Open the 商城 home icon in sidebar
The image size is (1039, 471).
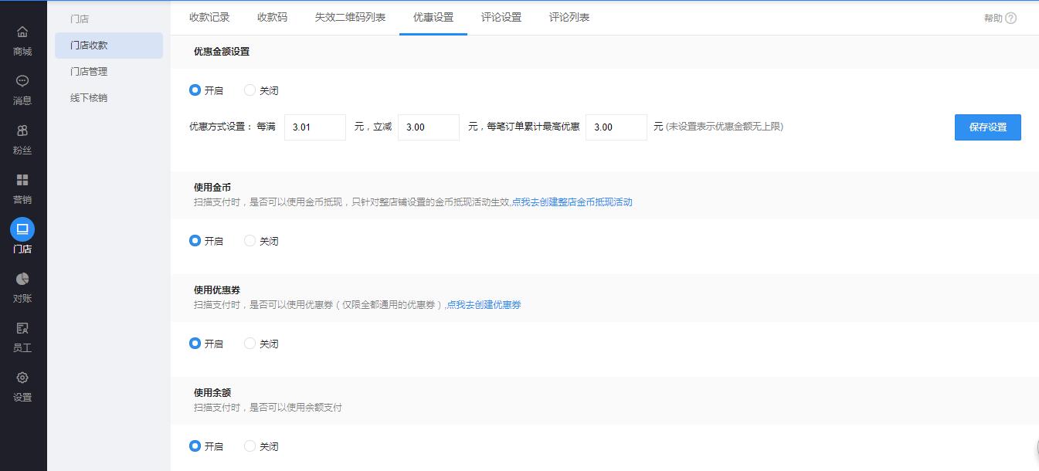22,32
